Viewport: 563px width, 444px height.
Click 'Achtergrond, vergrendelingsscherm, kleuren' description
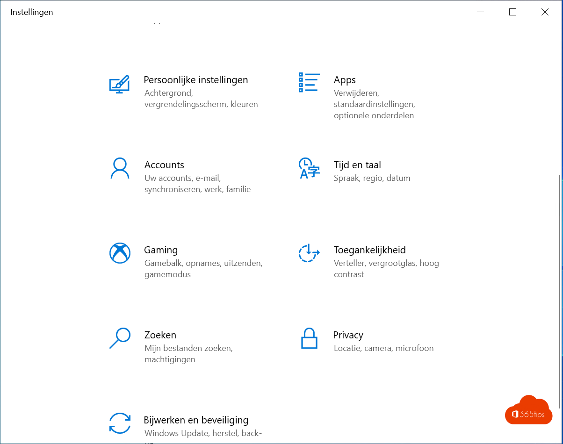tap(201, 99)
